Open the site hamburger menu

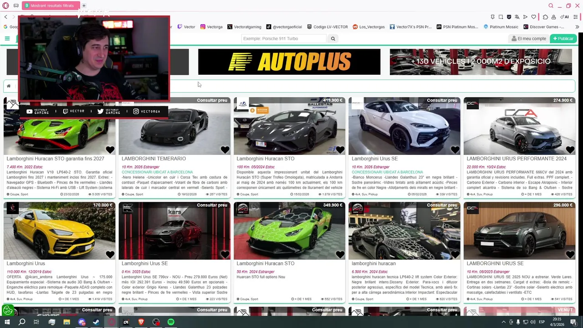[x=7, y=38]
